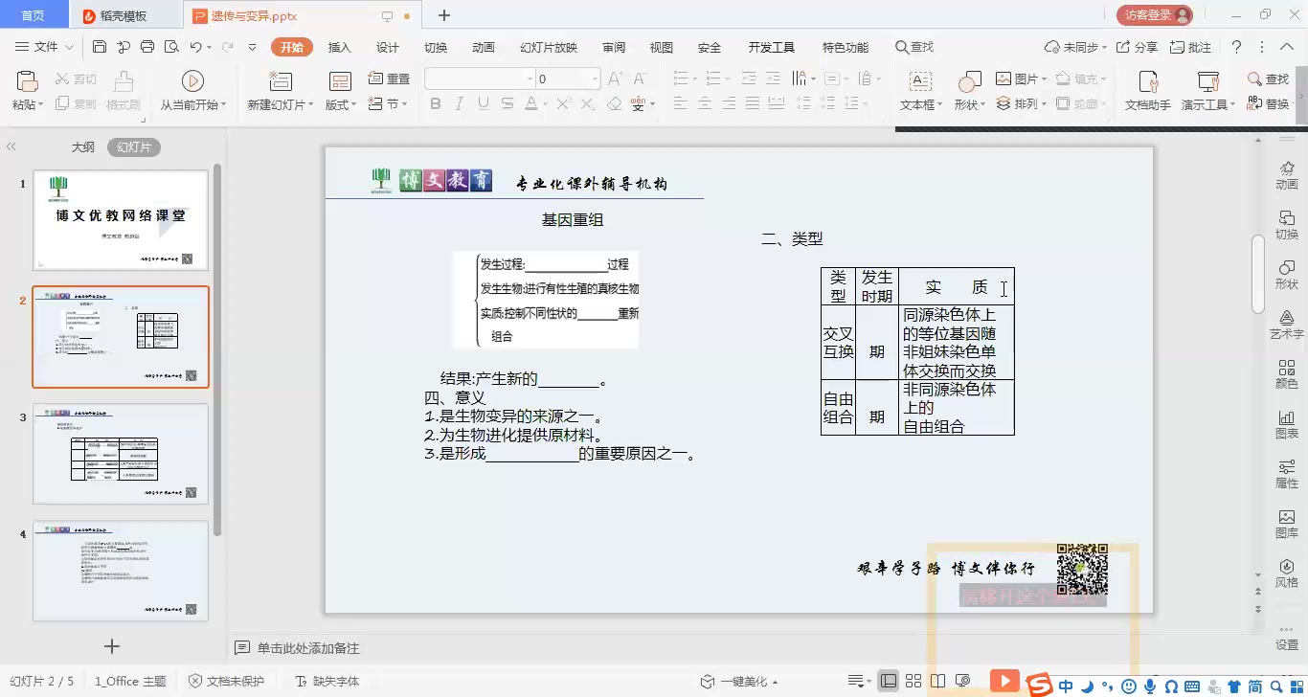
Task: Click the Undo arrow icon
Action: (195, 47)
